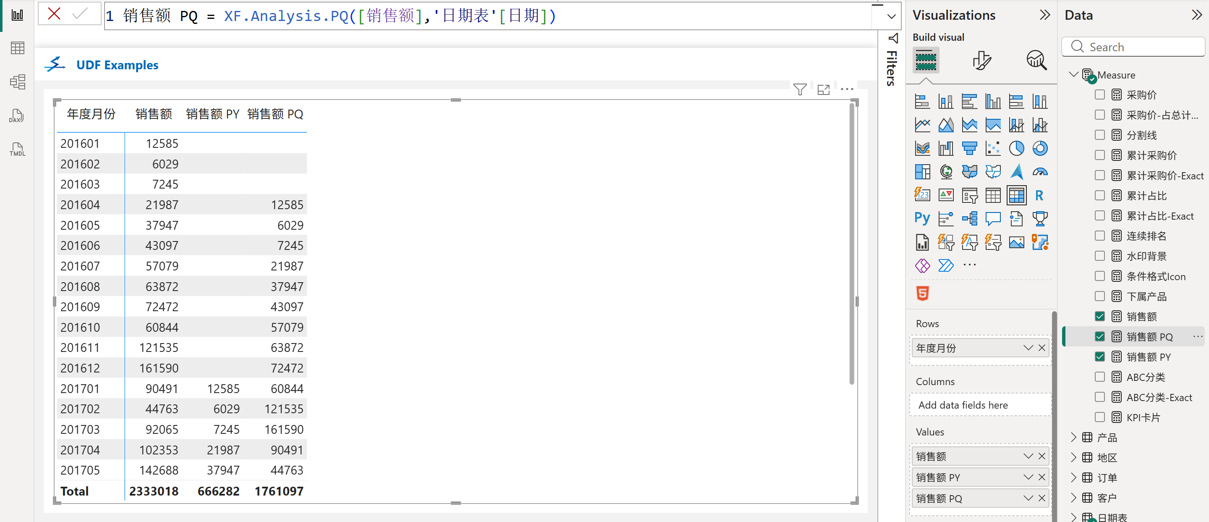Viewport: 1209px width, 522px height.
Task: Switch to the Model view icon
Action: 17,82
